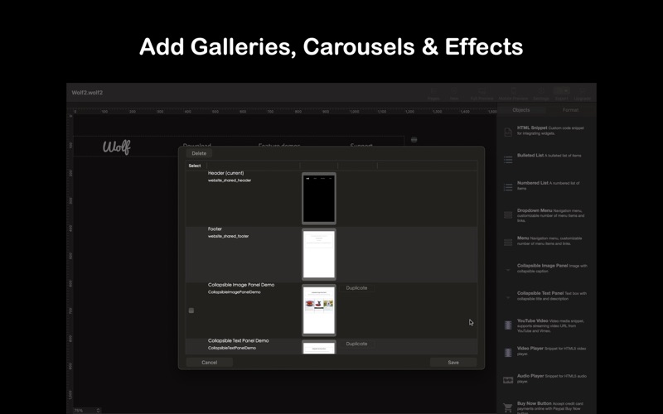Screen dimensions: 663x414
Task: Select the HTML Snippet object icon
Action: click(508, 132)
